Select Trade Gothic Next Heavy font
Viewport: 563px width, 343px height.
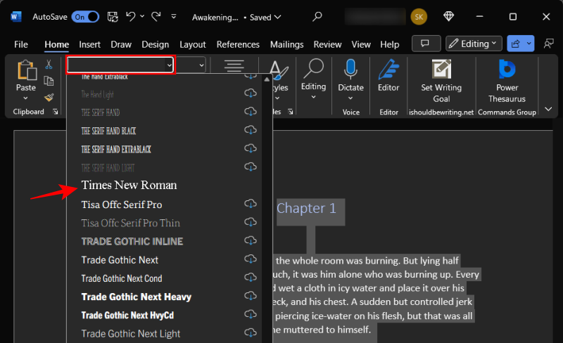pos(136,297)
